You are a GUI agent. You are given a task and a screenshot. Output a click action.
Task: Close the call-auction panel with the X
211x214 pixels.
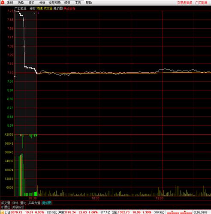click(x=34, y=13)
